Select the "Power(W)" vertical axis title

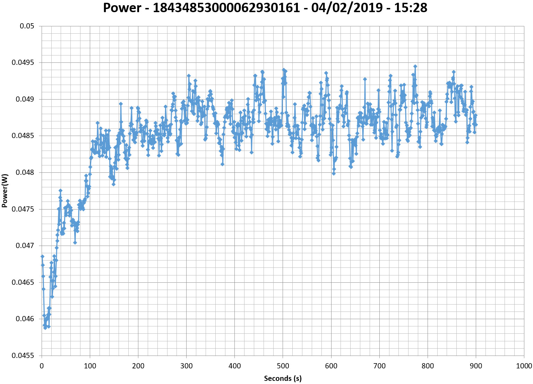pyautogui.click(x=5, y=190)
